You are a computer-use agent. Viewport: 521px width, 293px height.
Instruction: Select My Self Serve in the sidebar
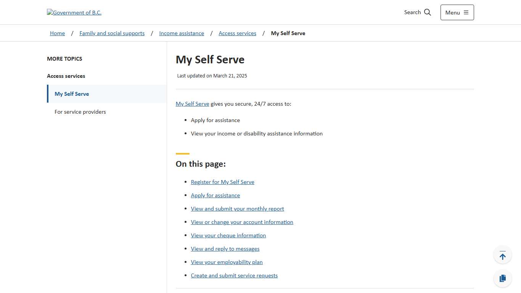point(72,93)
